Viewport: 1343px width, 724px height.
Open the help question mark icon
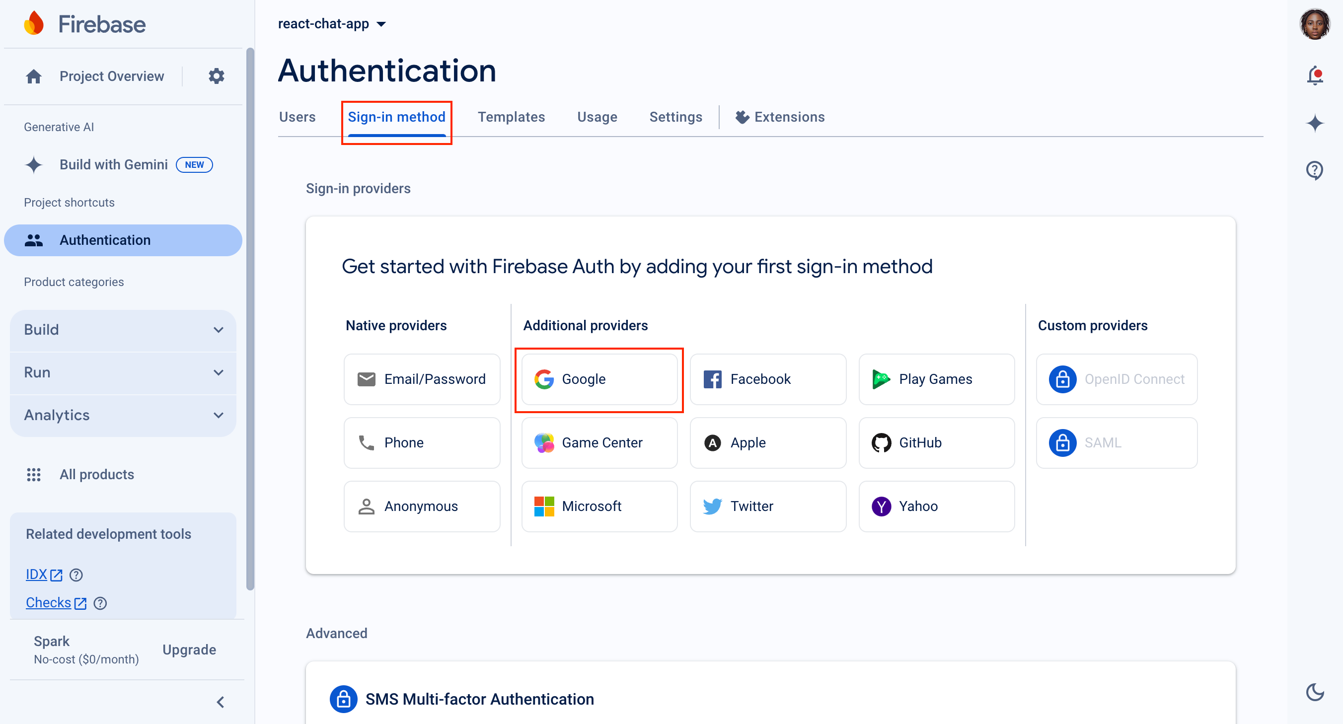[x=1315, y=170]
